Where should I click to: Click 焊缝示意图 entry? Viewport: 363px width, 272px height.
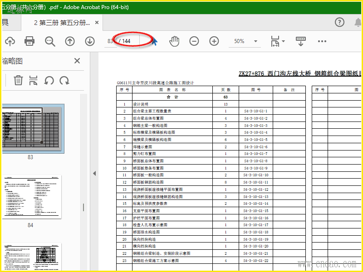pyautogui.click(x=142, y=147)
